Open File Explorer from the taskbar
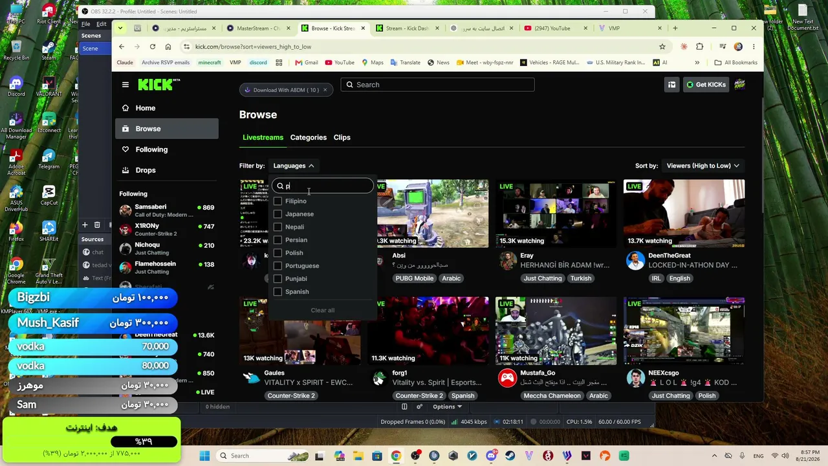Image resolution: width=828 pixels, height=466 pixels. click(358, 456)
